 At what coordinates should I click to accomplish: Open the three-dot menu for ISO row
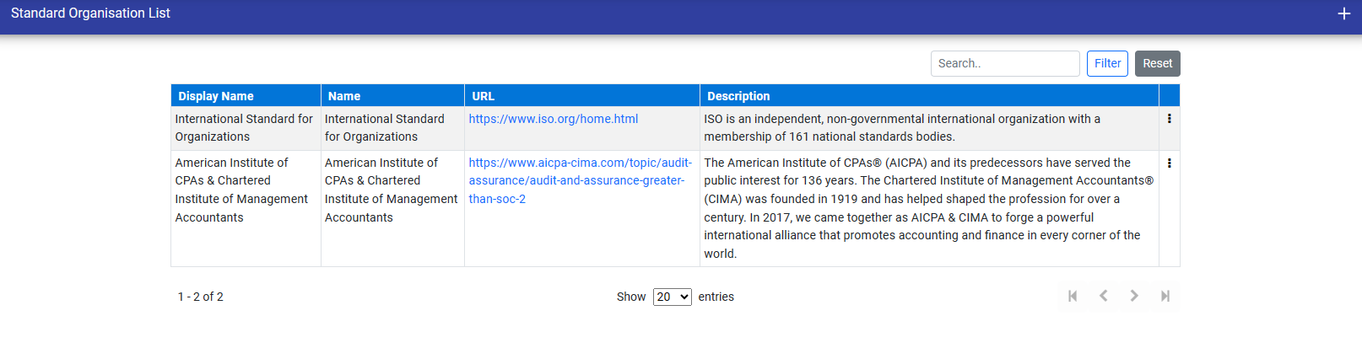tap(1169, 119)
